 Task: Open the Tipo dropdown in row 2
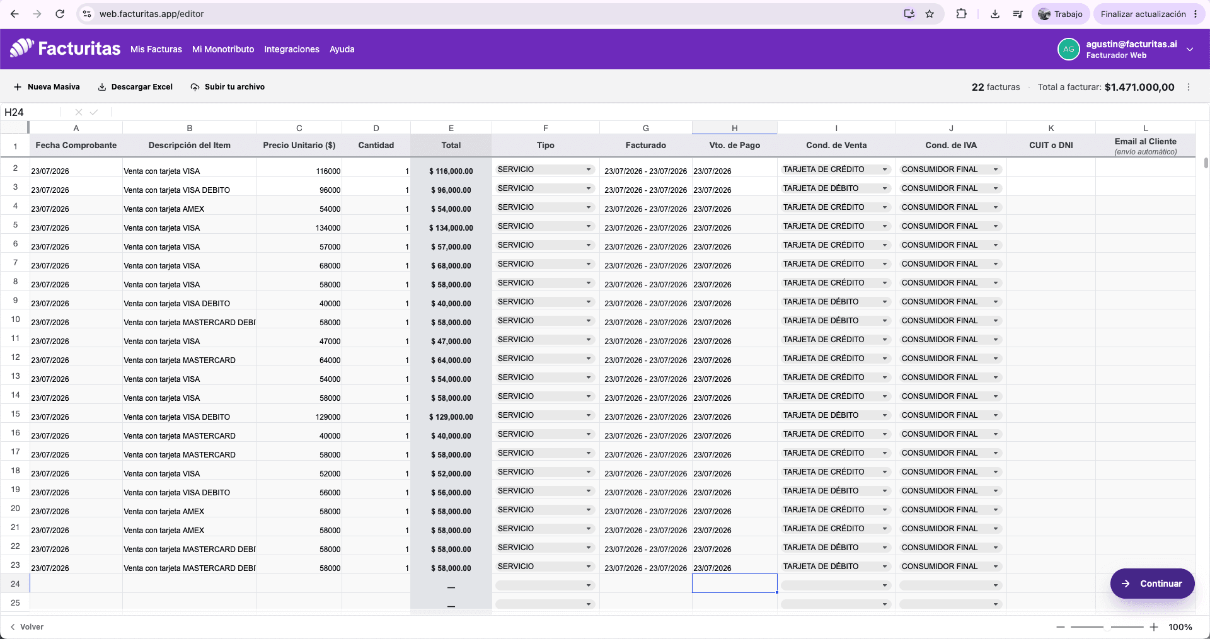545,170
